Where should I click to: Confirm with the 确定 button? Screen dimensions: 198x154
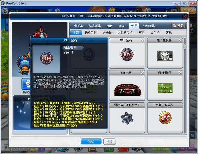click(x=91, y=141)
